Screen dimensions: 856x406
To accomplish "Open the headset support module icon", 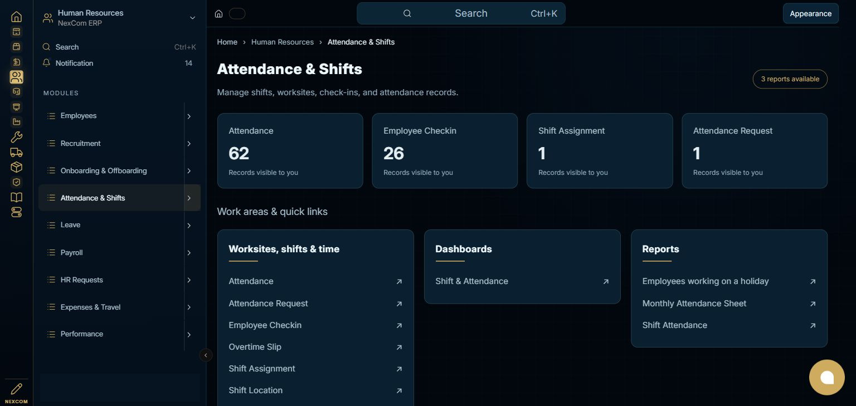I will (x=16, y=92).
